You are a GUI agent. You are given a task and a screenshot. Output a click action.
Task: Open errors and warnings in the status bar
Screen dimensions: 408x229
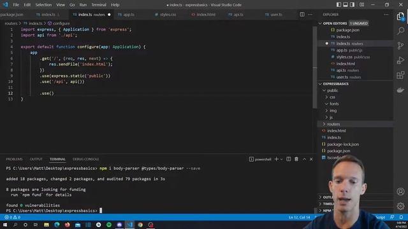pos(13,217)
